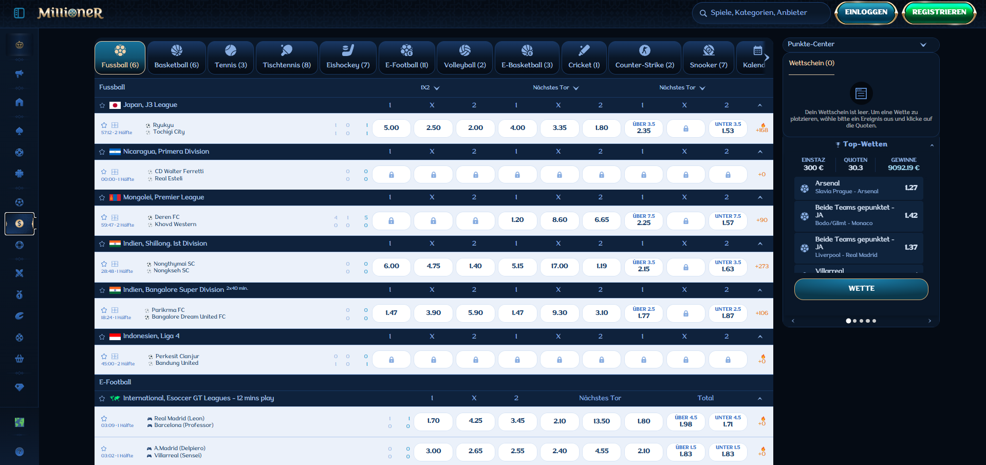This screenshot has width=986, height=465.
Task: Open the Home section in the sidebar
Action: (x=19, y=102)
